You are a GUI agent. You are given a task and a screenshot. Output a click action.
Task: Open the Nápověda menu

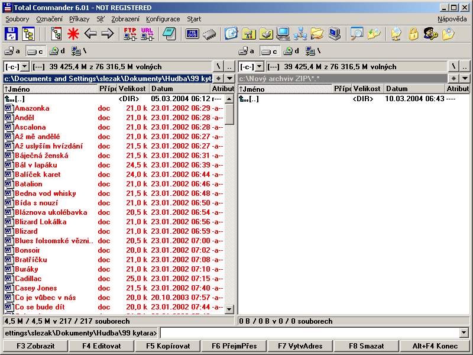(x=452, y=19)
